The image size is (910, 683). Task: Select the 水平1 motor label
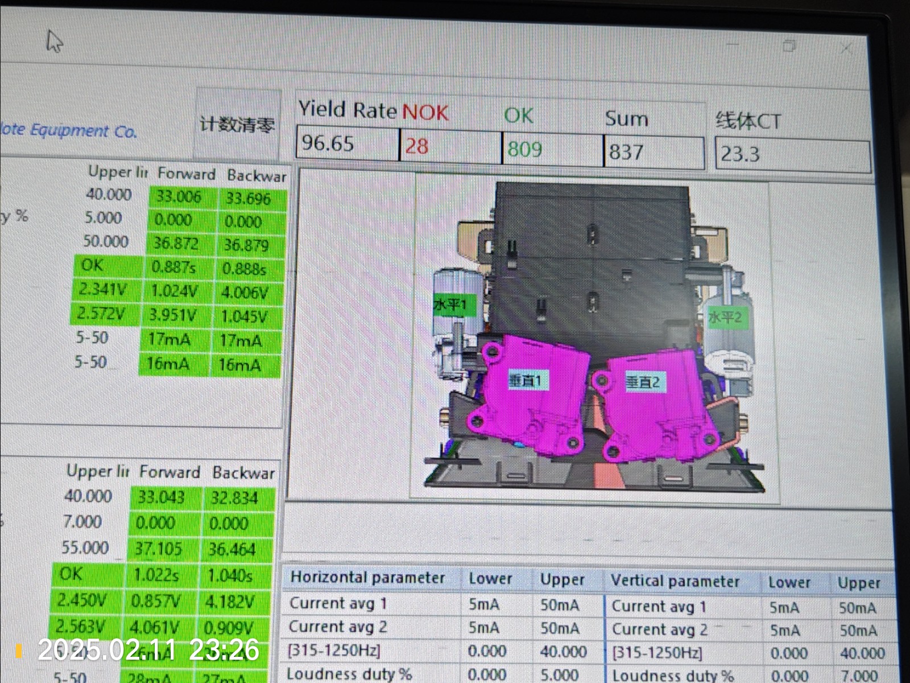[450, 305]
